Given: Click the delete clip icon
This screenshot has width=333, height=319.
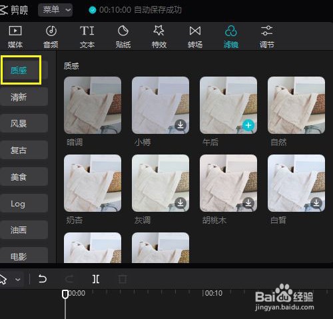Looking at the screenshot, I should [123, 279].
